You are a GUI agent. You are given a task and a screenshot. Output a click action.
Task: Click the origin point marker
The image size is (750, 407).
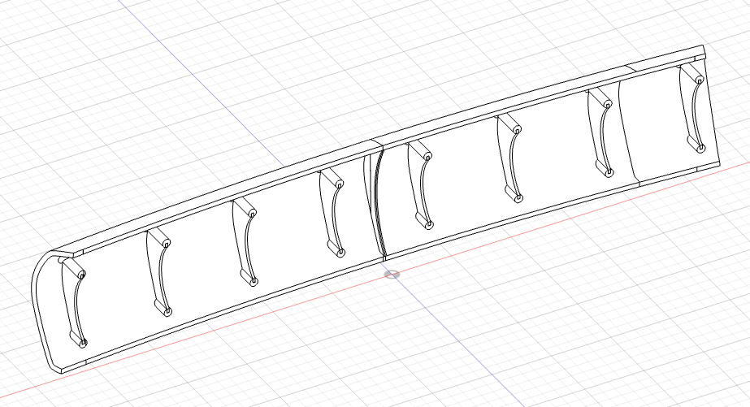pos(392,275)
